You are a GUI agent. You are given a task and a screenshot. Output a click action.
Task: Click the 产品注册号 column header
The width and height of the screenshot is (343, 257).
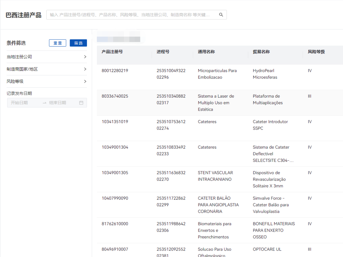[112, 52]
